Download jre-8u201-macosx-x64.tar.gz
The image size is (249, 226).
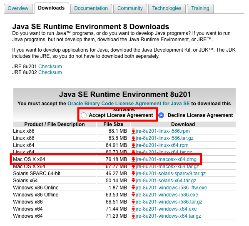click(167, 166)
